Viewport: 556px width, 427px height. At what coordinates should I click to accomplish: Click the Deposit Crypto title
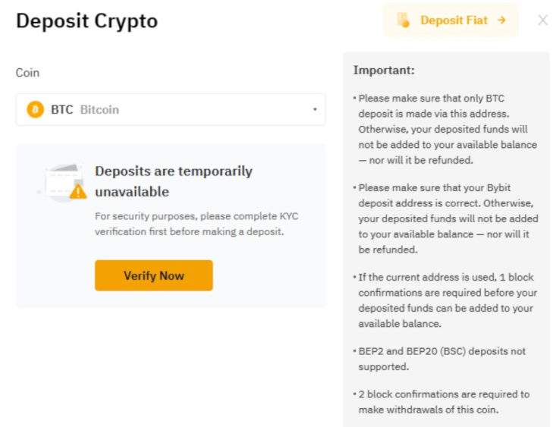[86, 21]
